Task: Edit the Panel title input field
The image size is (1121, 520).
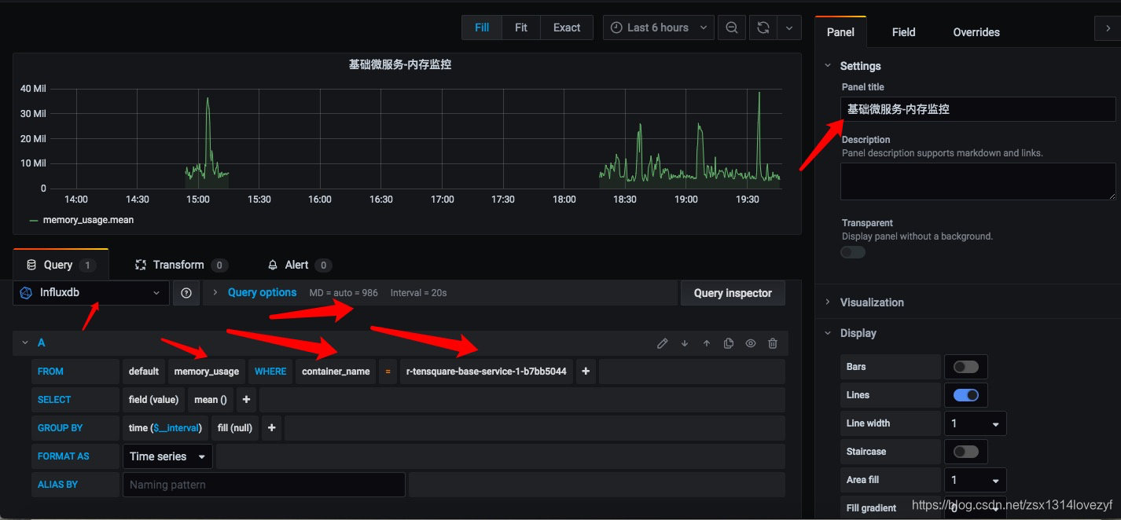Action: coord(978,109)
